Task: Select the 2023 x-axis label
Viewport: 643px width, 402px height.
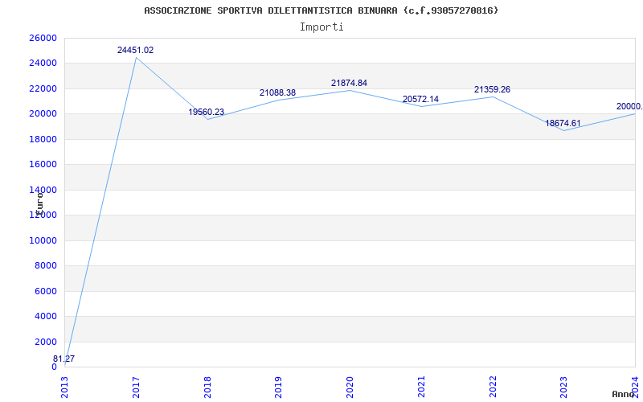Action: click(x=564, y=388)
